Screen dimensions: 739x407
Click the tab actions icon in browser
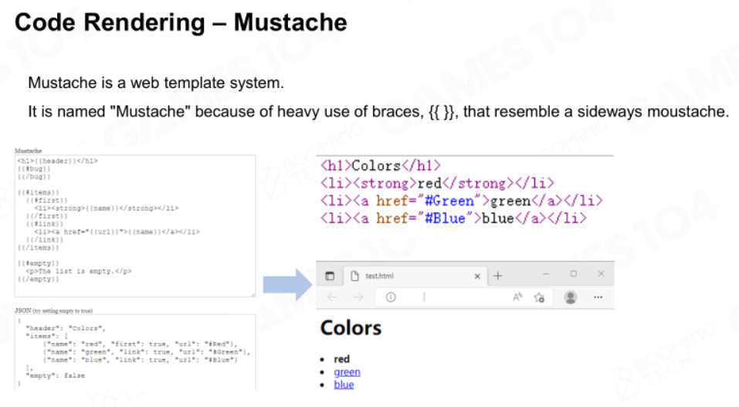click(330, 276)
